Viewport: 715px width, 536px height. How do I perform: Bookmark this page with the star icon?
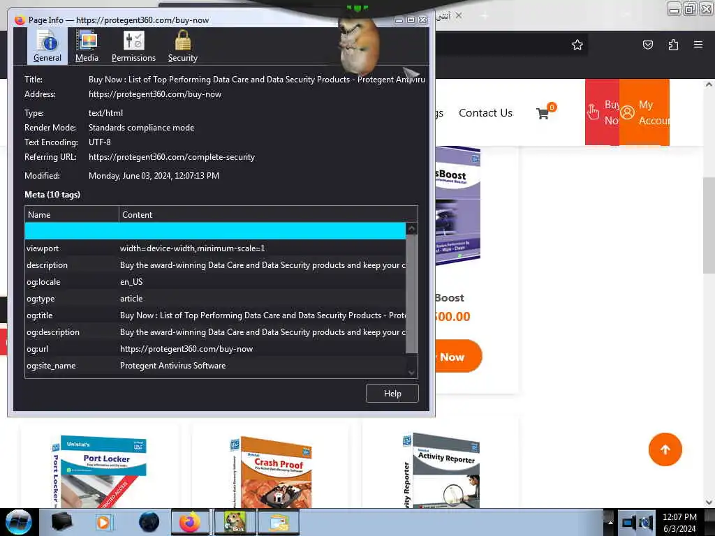click(x=577, y=45)
